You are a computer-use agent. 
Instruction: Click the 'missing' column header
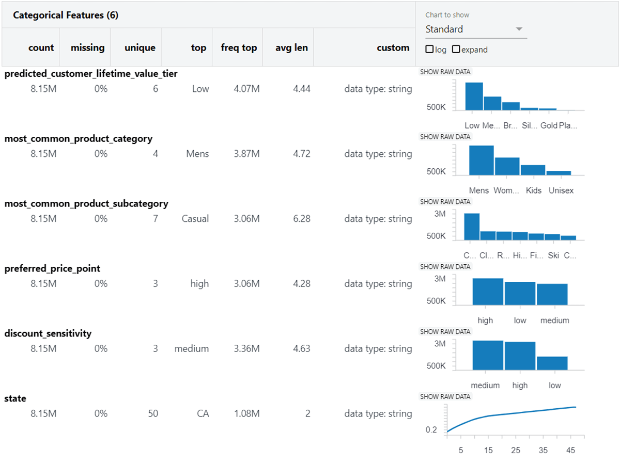[x=87, y=47]
